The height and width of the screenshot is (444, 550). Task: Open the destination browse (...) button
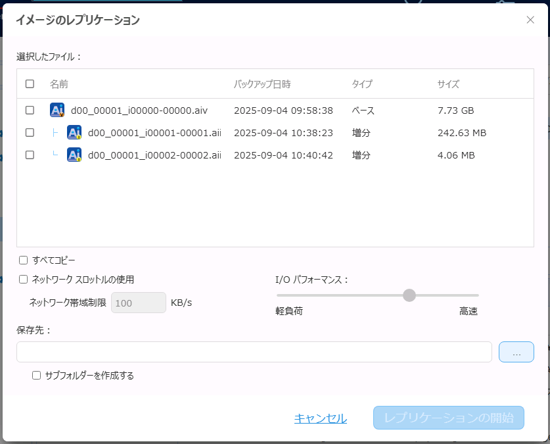point(516,352)
